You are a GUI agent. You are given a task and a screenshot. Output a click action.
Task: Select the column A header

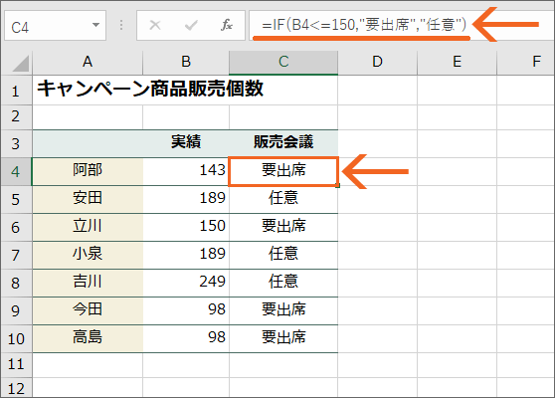[88, 62]
